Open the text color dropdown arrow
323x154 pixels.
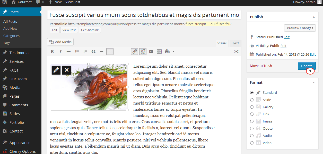coord(173,51)
